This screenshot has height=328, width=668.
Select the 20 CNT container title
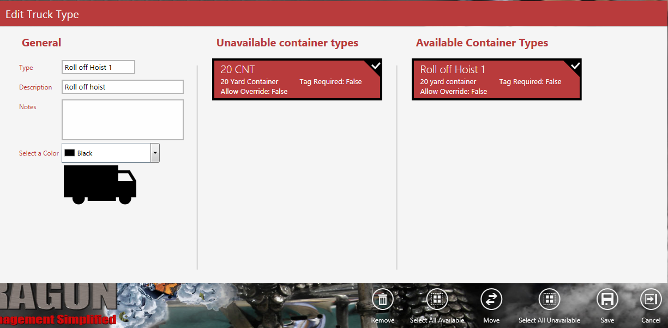point(238,69)
